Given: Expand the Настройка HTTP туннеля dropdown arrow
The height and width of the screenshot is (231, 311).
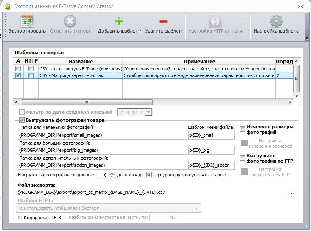Looking at the screenshot, I should pyautogui.click(x=246, y=23).
